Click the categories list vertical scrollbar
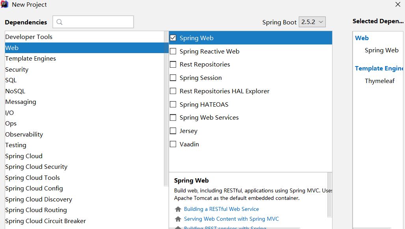This screenshot has height=229, width=405. click(x=166, y=109)
